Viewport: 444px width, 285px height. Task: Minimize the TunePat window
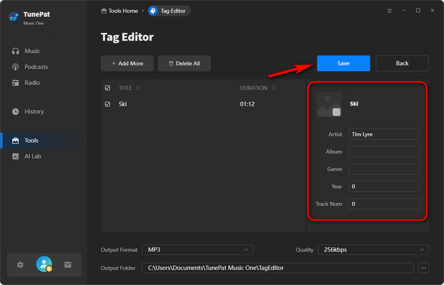(404, 11)
